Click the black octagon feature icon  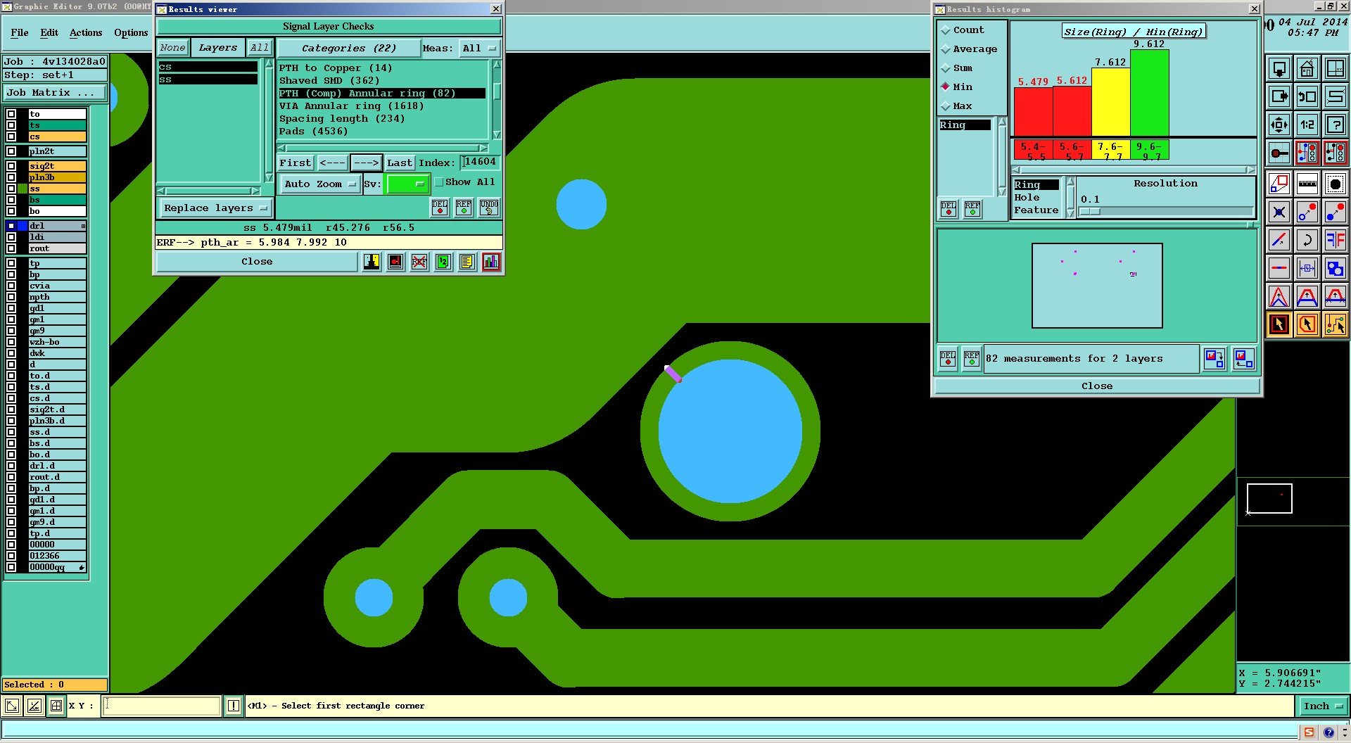tap(1335, 184)
